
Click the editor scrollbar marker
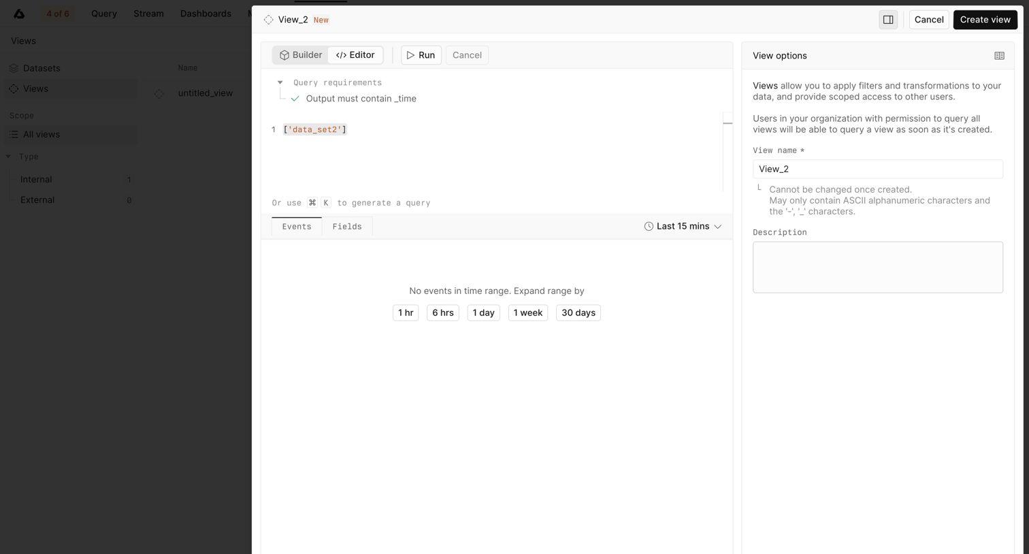(x=728, y=123)
